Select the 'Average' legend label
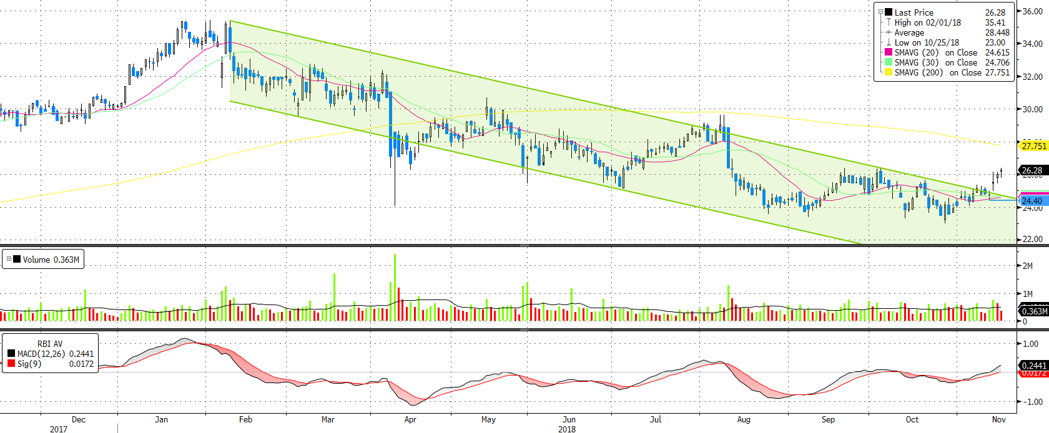1049x433 pixels. pos(909,32)
